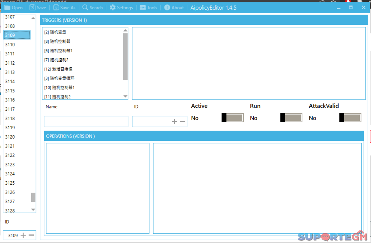Image resolution: width=371 pixels, height=243 pixels.
Task: Click down arrow of ID list scrollbar
Action: (x=33, y=210)
